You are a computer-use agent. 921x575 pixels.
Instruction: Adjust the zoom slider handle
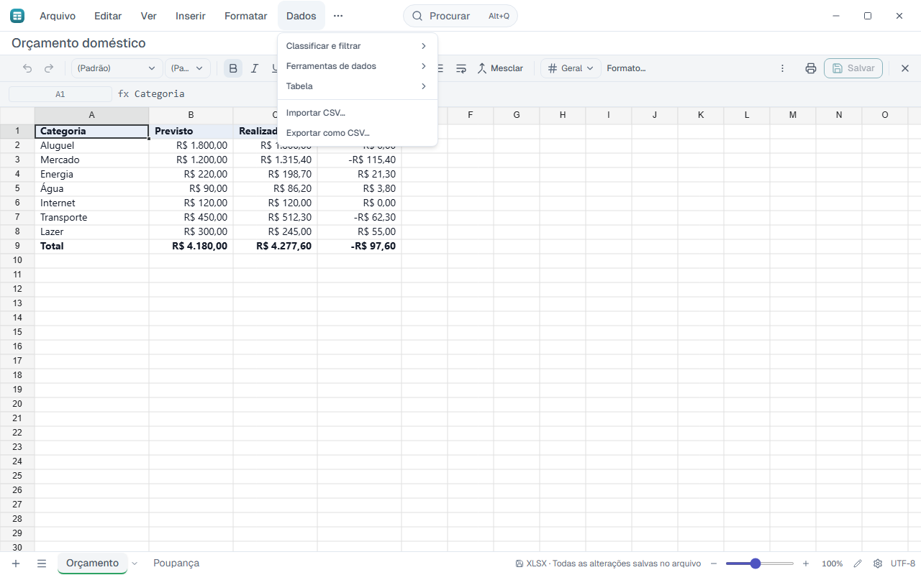(756, 563)
